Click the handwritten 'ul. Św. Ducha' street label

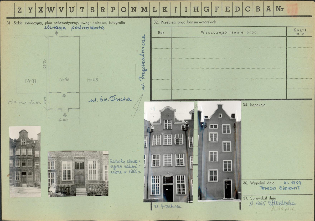coord(110,100)
